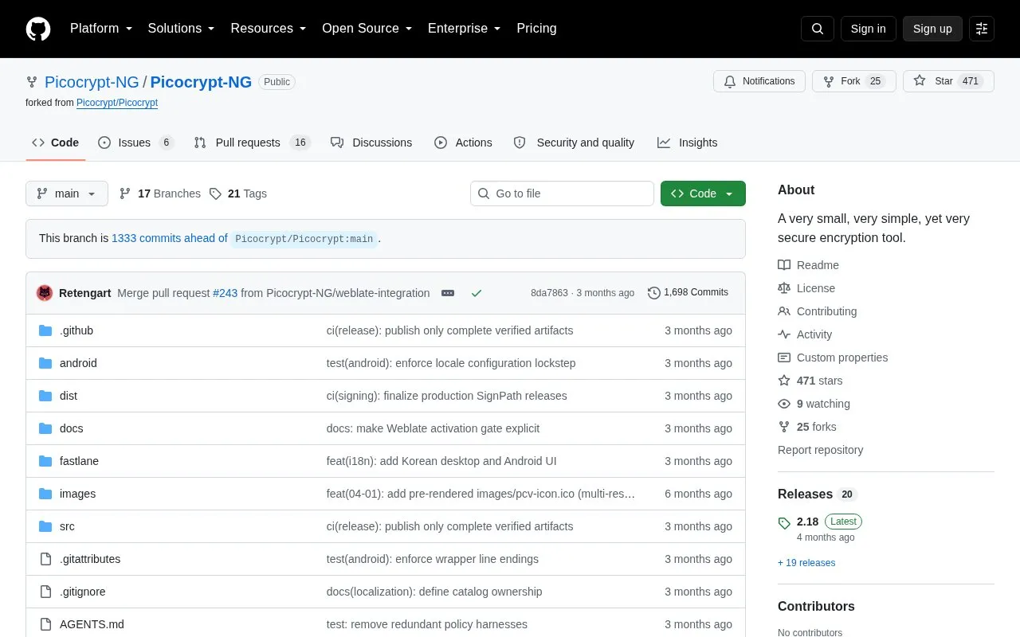Screen dimensions: 1020x637
Task: Switch to the Issues tab
Action: pos(135,143)
